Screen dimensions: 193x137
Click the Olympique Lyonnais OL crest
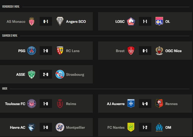click(159, 21)
